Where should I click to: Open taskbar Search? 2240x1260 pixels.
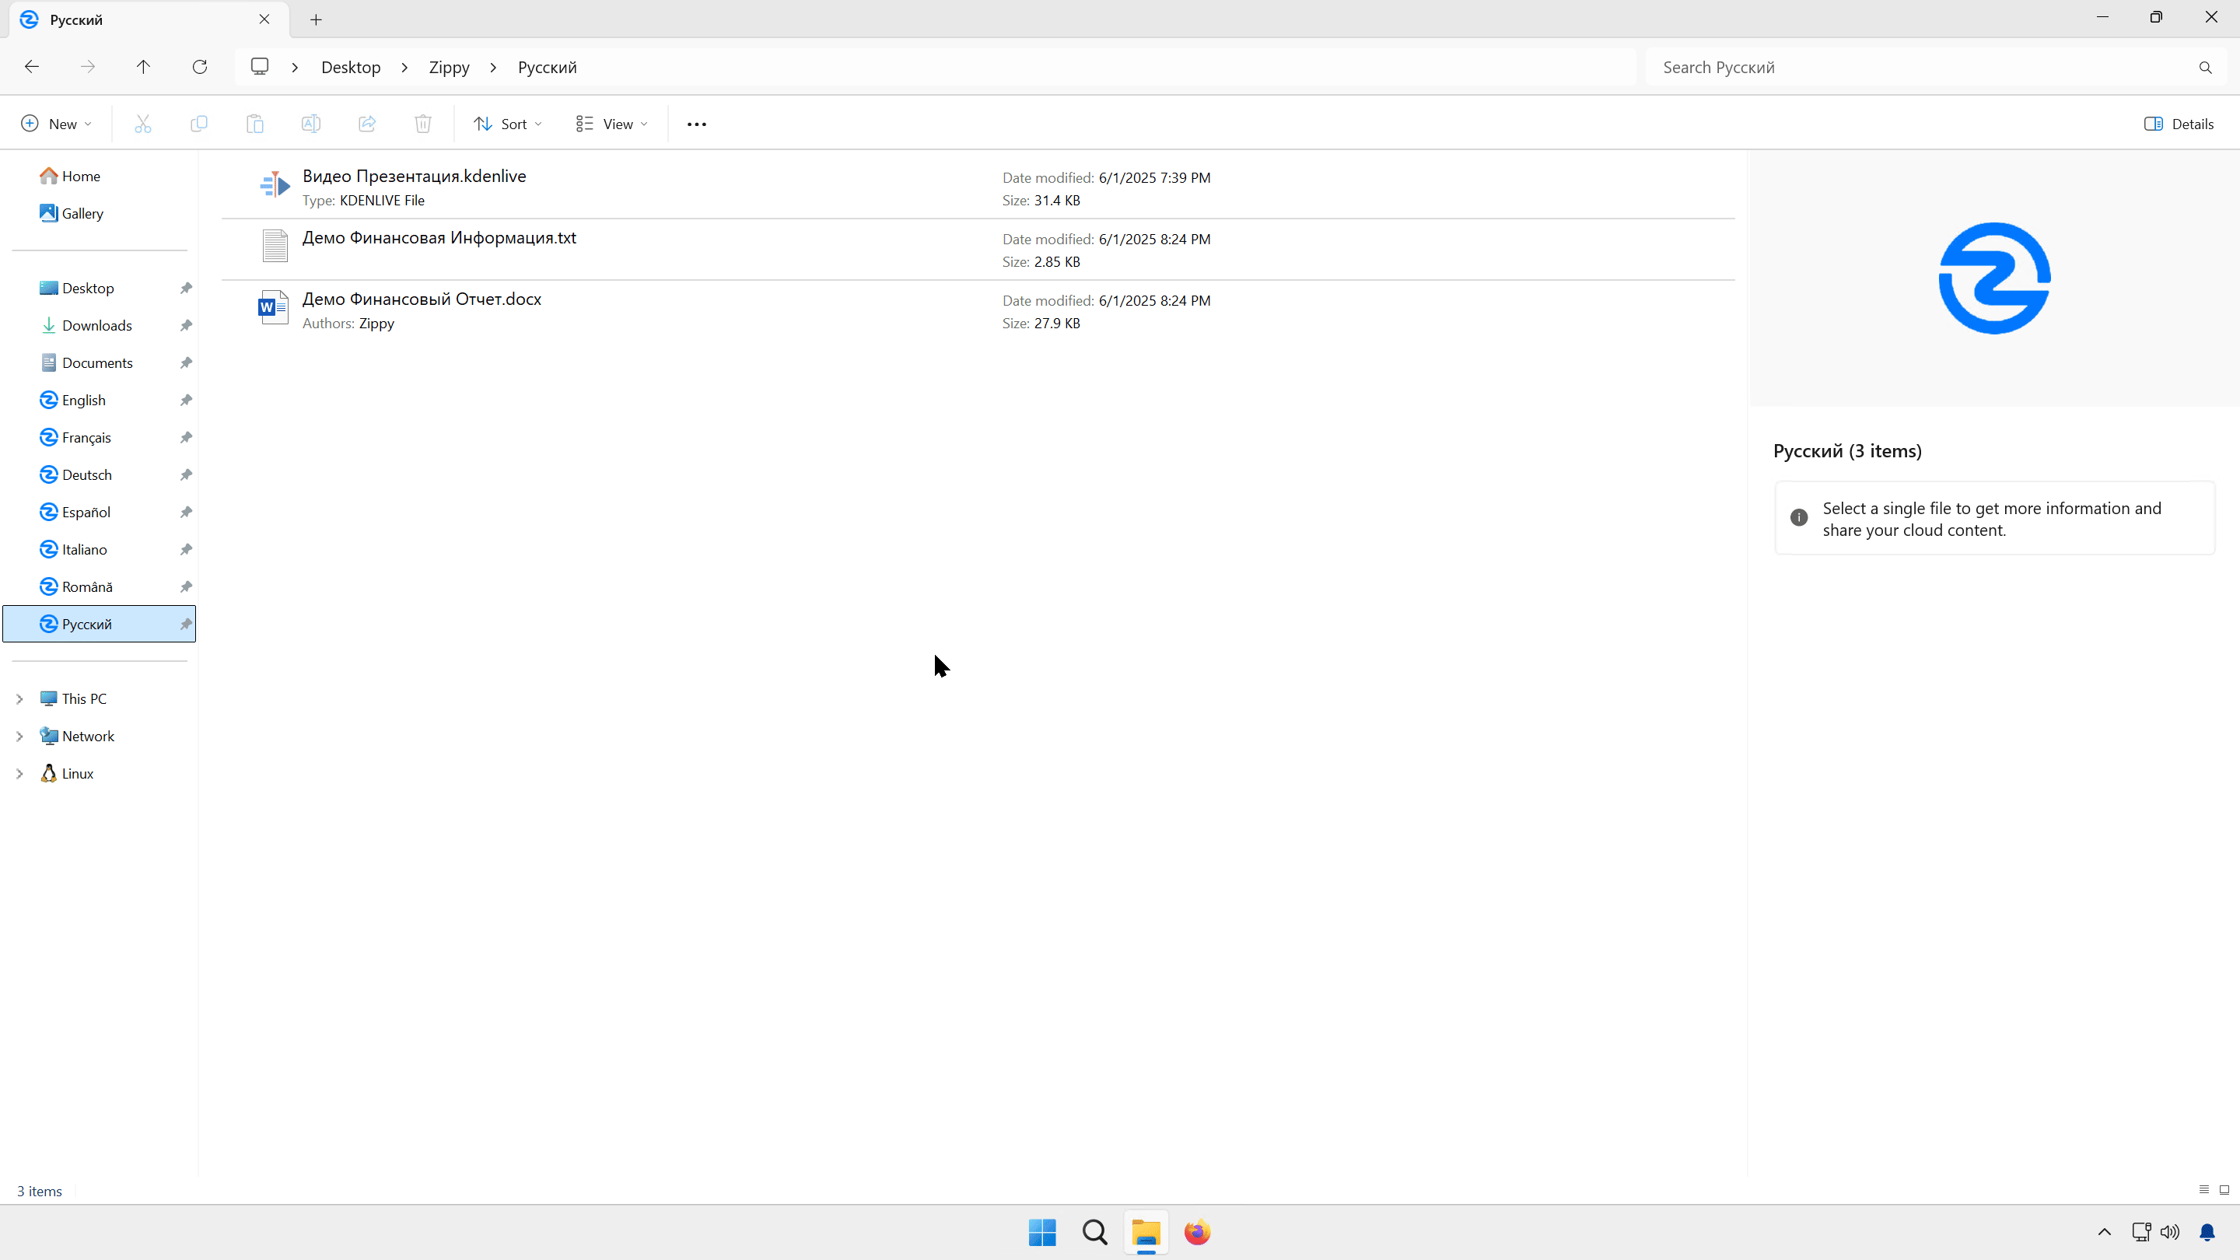coord(1095,1232)
